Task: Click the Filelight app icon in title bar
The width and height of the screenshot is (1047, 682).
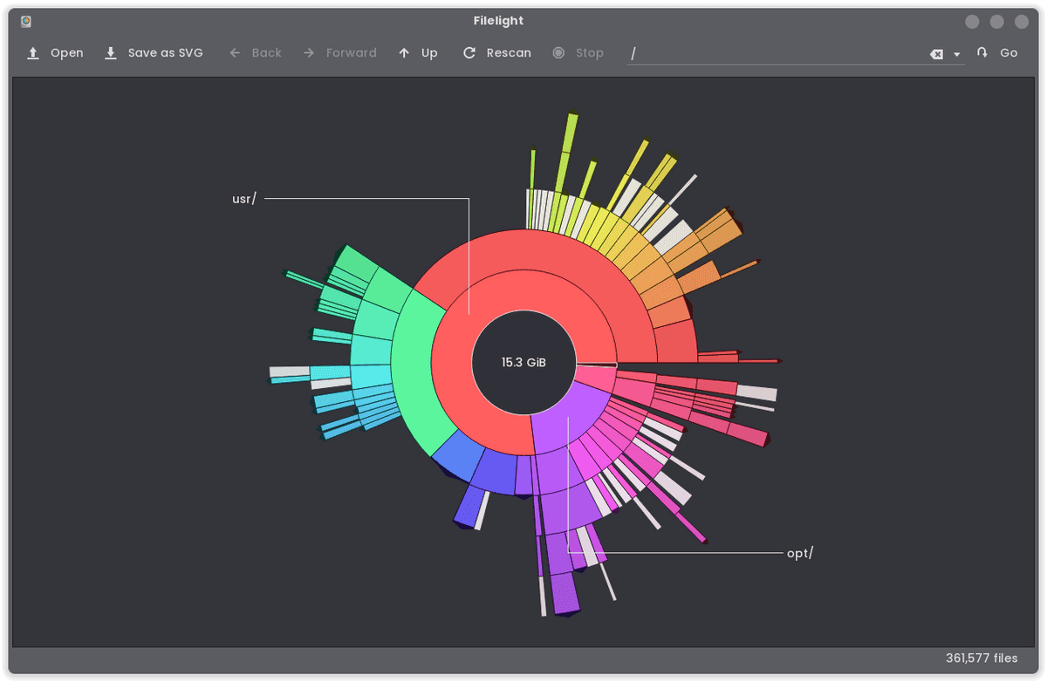Action: 26,21
